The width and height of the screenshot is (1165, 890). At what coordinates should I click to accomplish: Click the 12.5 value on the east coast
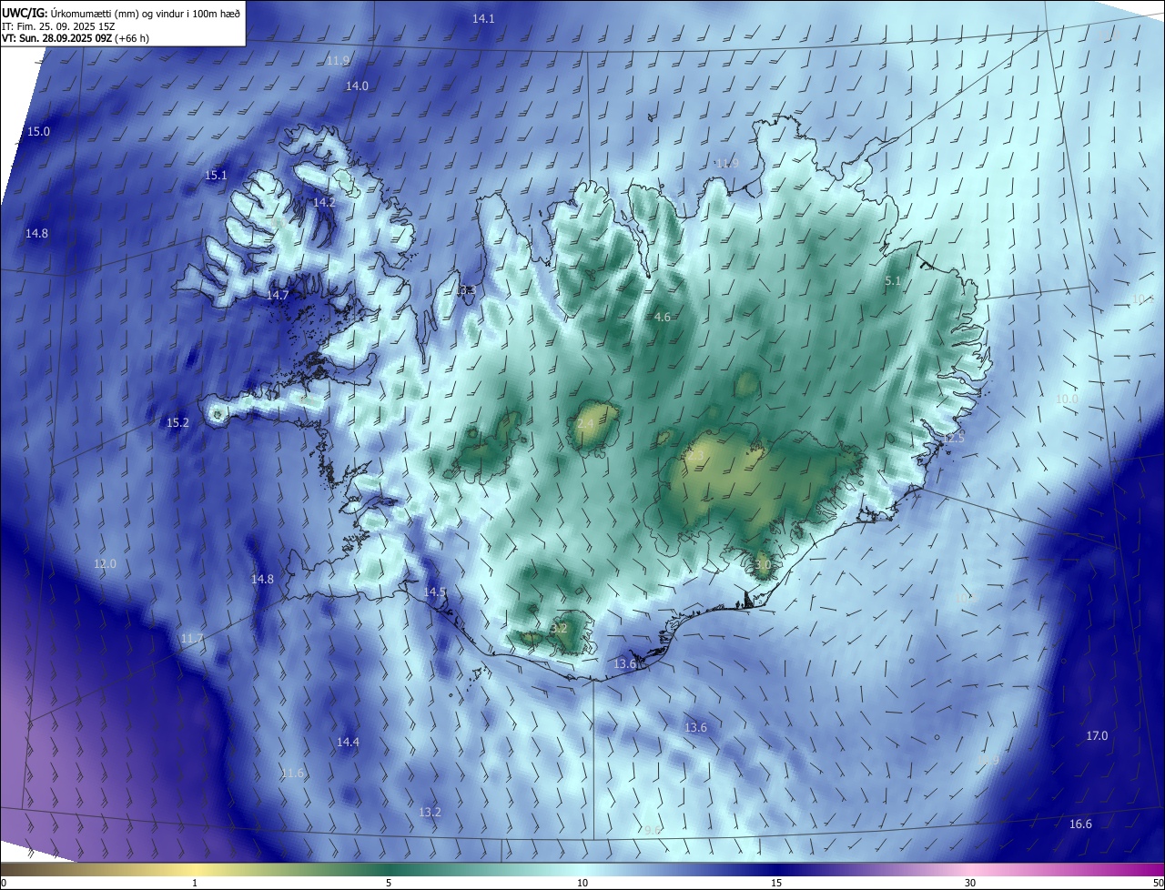point(953,439)
